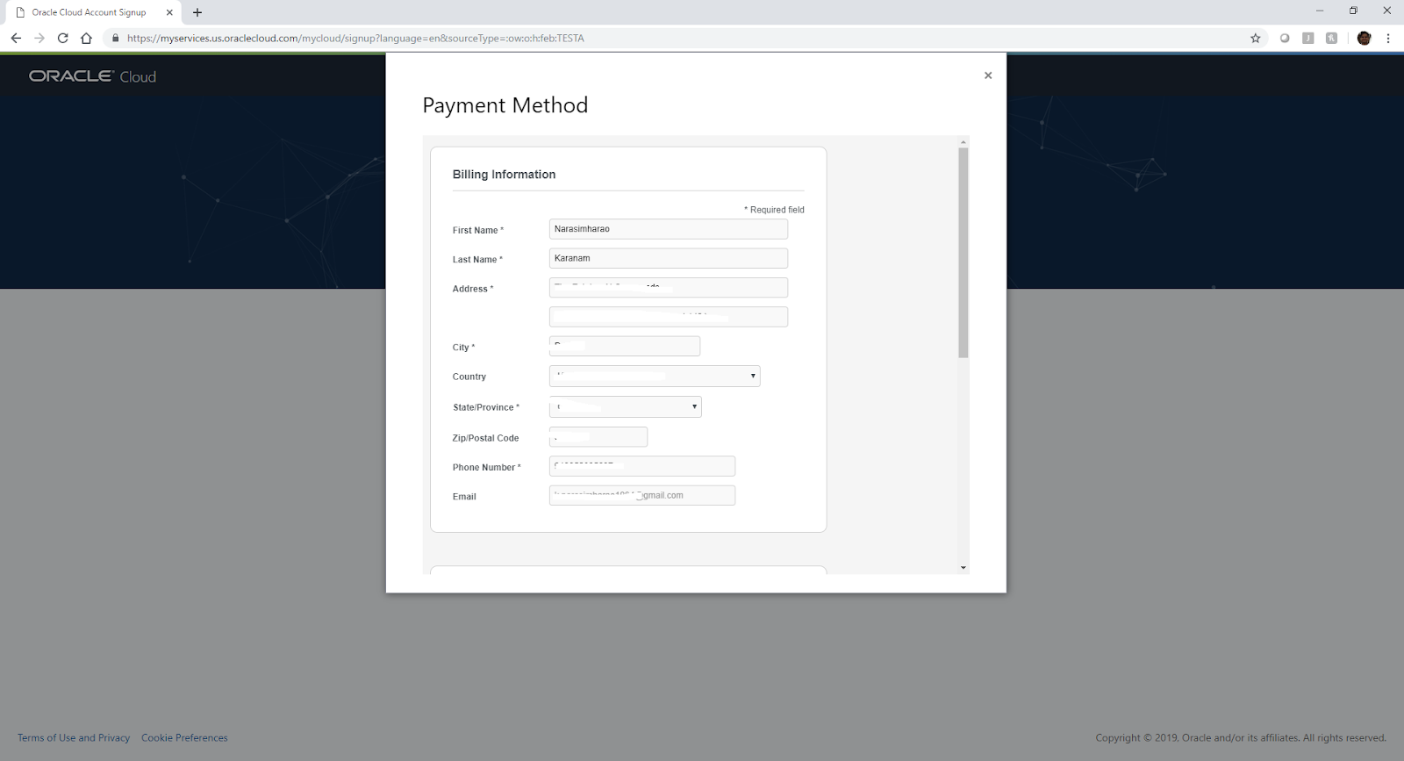The image size is (1404, 761).
Task: Click the dialog scrollbar down arrow
Action: coord(963,568)
